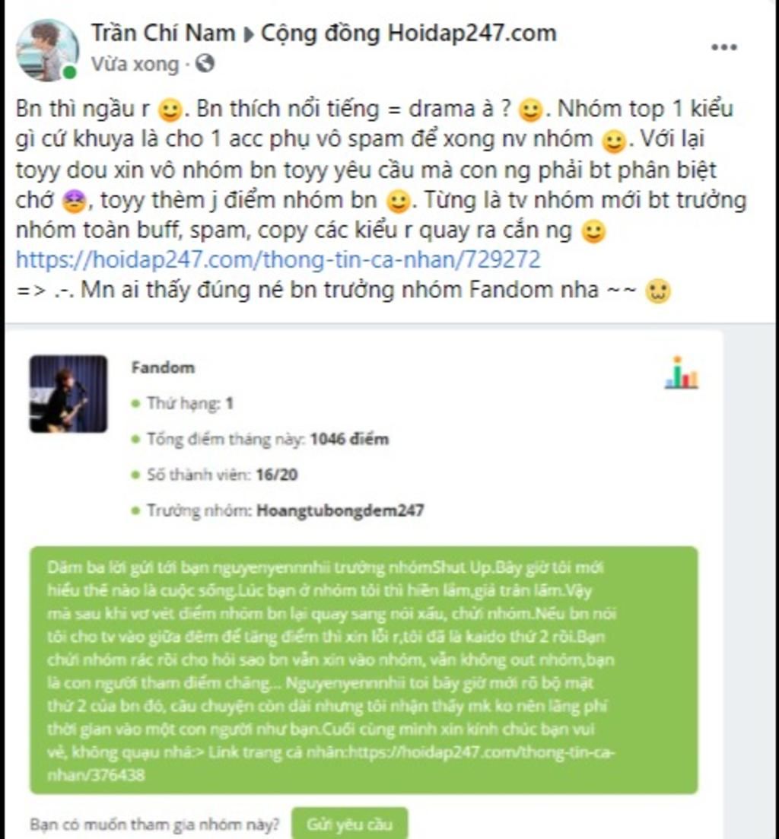
Task: Click group leader name Hoangtubongdem247
Action: (340, 510)
